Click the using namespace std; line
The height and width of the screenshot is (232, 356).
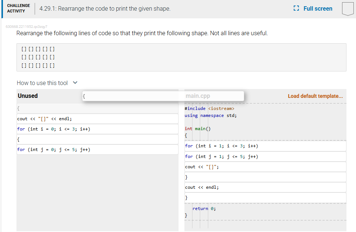click(x=210, y=115)
